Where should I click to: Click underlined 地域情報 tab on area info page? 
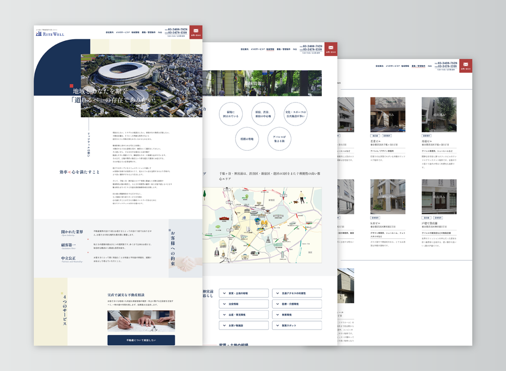coord(270,49)
